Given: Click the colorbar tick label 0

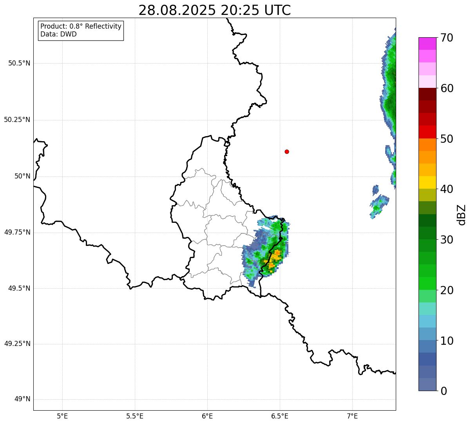Looking at the screenshot, I should click(444, 391).
